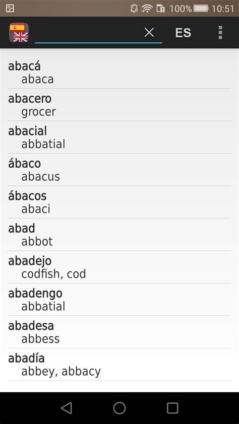
Task: Open the image notification icon in status bar
Action: (x=10, y=9)
